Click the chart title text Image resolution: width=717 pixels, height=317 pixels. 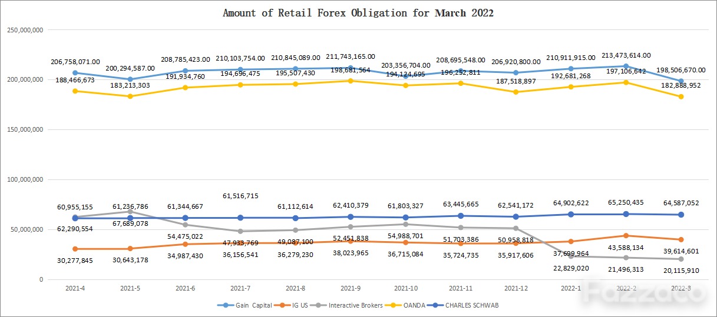[358, 13]
